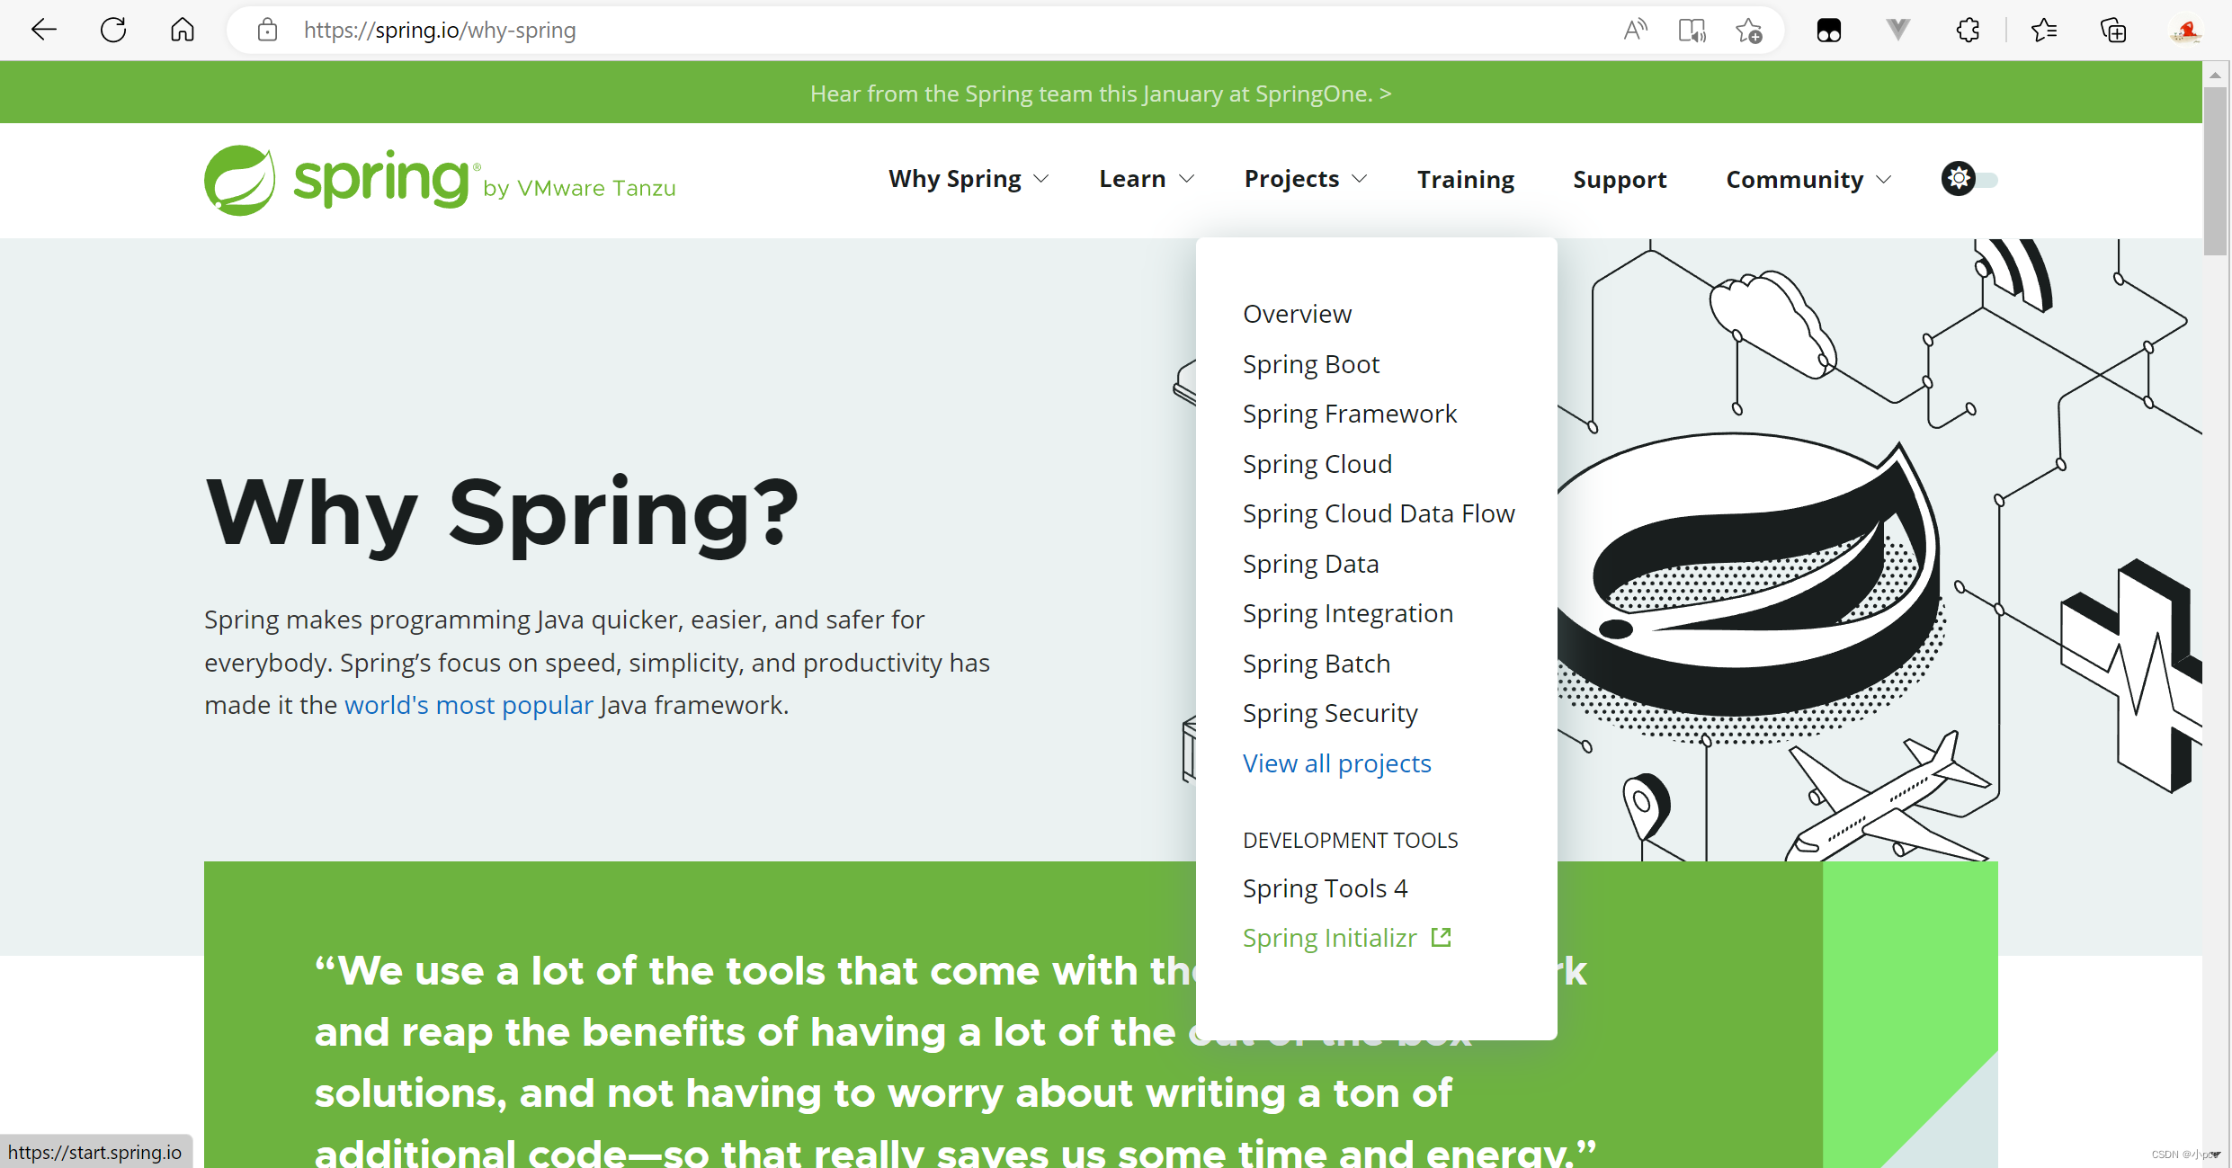Click the View all projects link
The height and width of the screenshot is (1168, 2232).
coord(1336,763)
